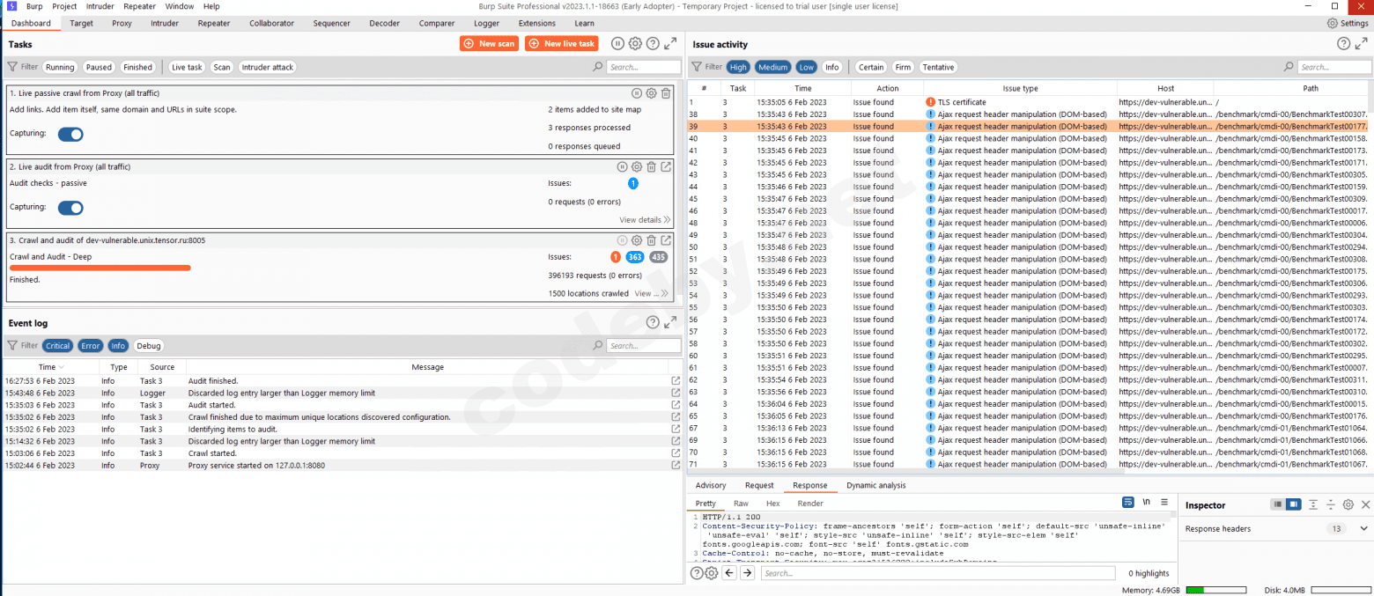Expand the Issue activity panel to full size
The height and width of the screenshot is (596, 1374).
pyautogui.click(x=1361, y=43)
